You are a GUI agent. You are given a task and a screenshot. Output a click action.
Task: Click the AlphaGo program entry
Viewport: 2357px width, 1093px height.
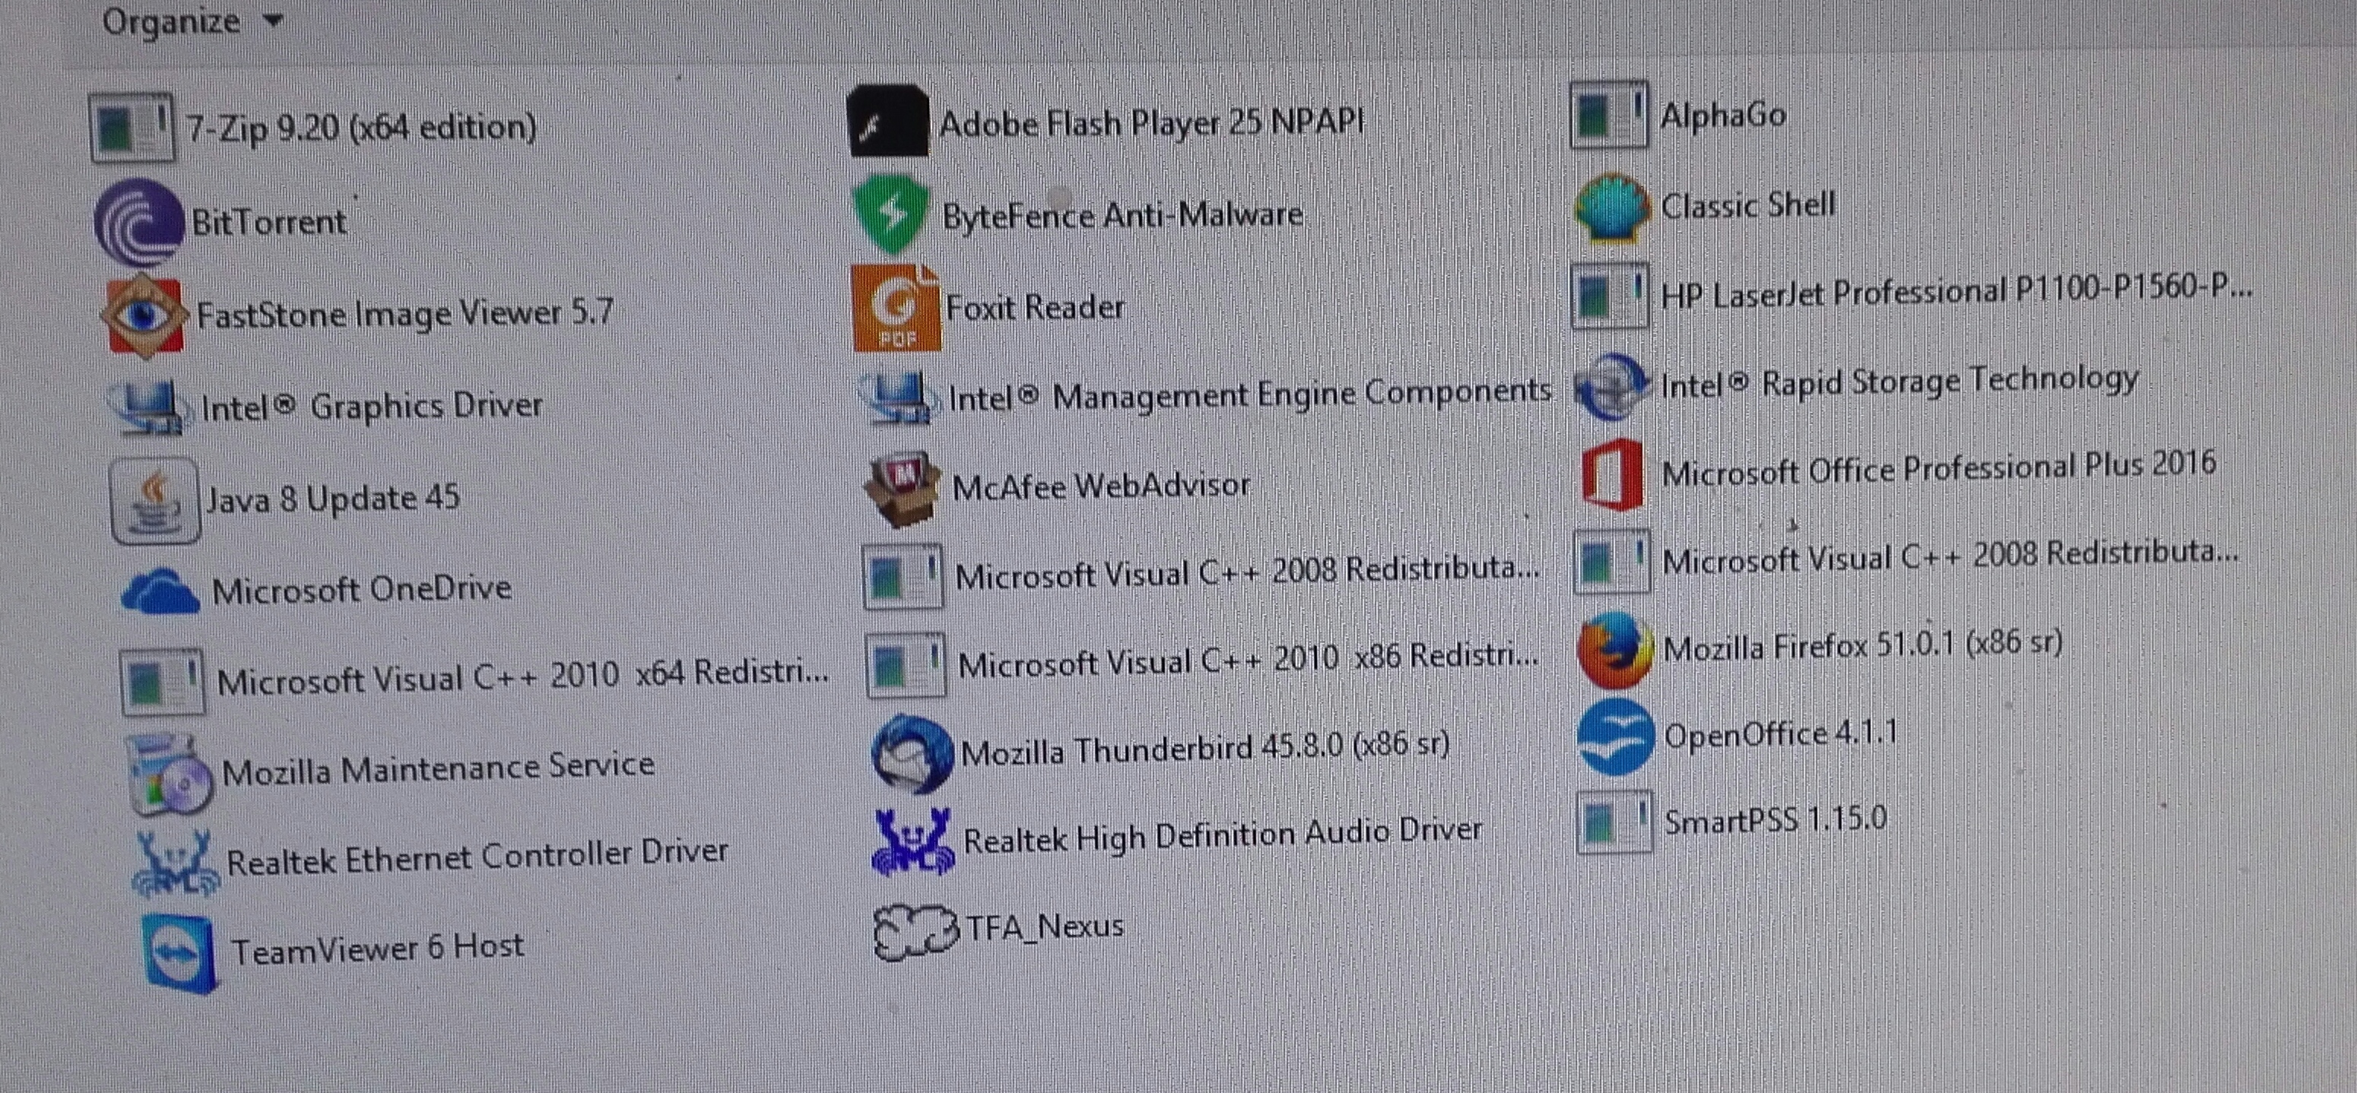[x=1722, y=116]
